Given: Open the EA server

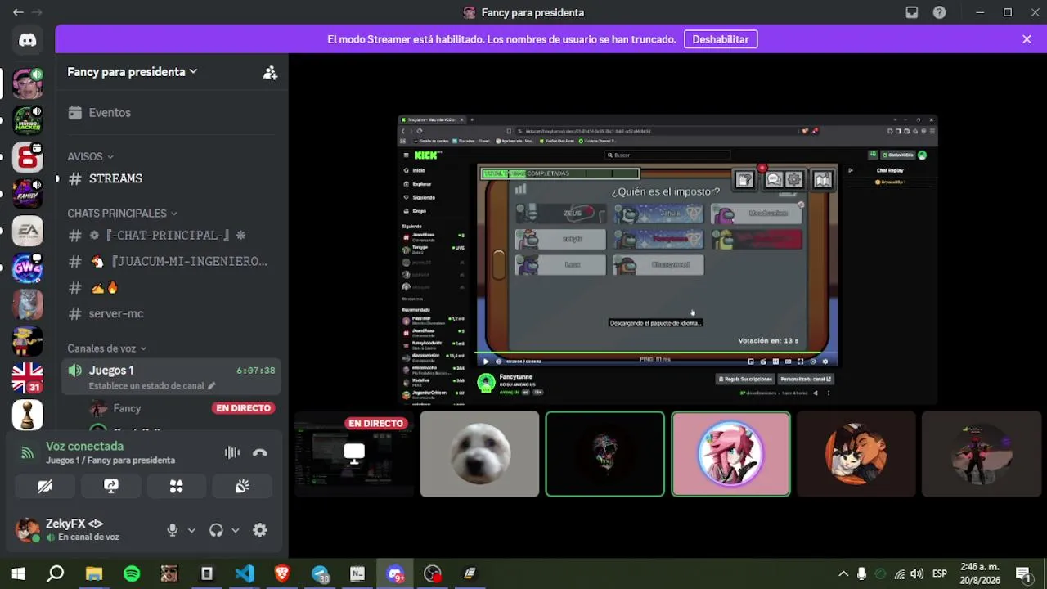Looking at the screenshot, I should pyautogui.click(x=27, y=231).
